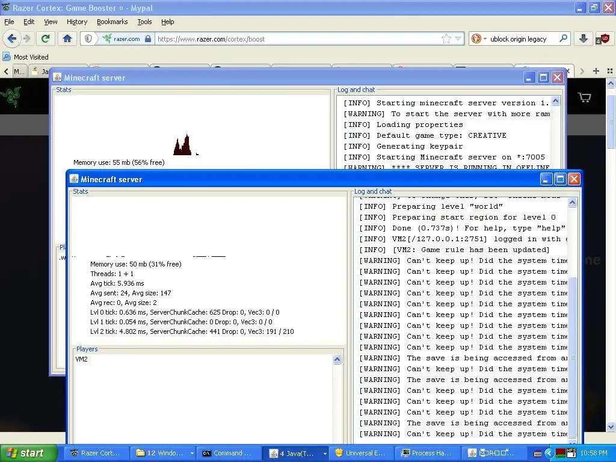This screenshot has width=616, height=462.
Task: Open the Edit menu
Action: 29,22
